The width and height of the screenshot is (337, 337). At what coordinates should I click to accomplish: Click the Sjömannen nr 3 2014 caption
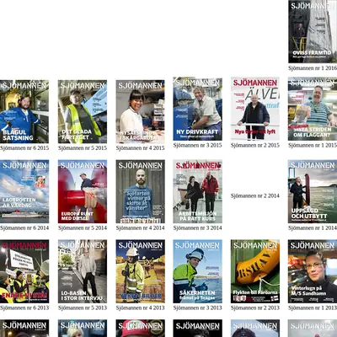(x=198, y=227)
